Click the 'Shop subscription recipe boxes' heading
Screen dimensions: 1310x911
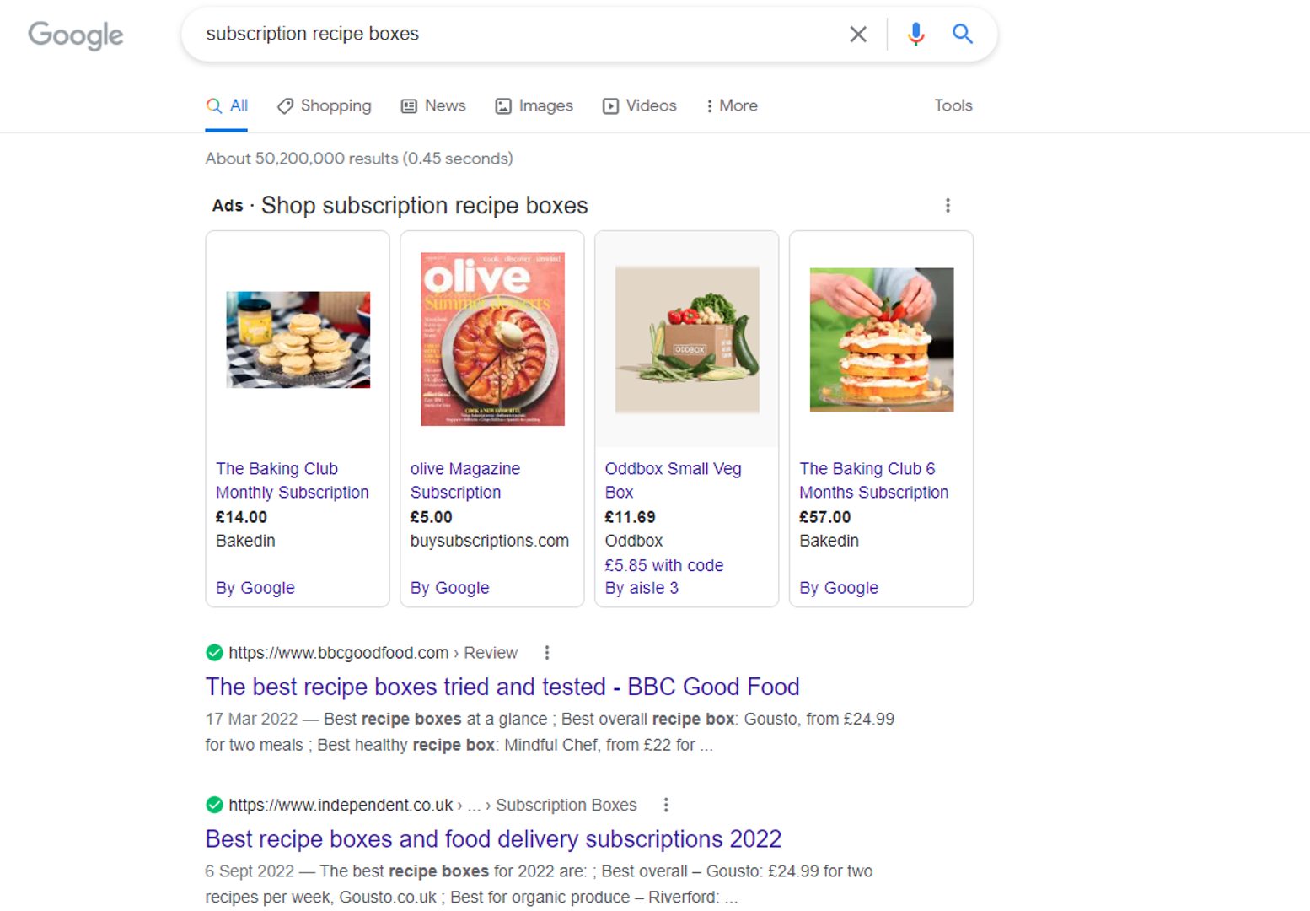coord(424,205)
